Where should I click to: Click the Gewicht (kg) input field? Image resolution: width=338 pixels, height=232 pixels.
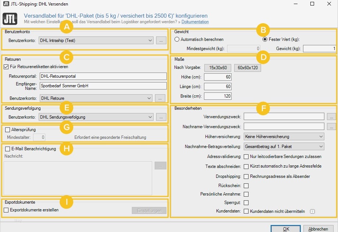[x=320, y=49]
